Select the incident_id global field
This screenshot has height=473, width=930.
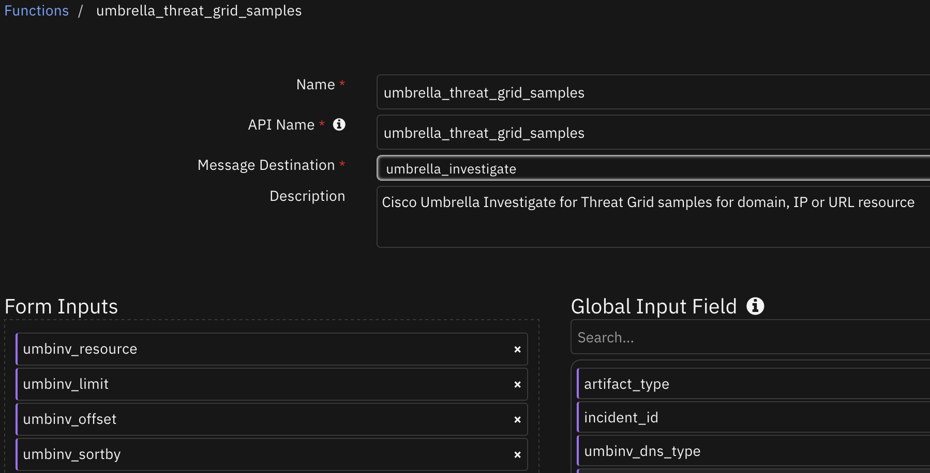753,417
